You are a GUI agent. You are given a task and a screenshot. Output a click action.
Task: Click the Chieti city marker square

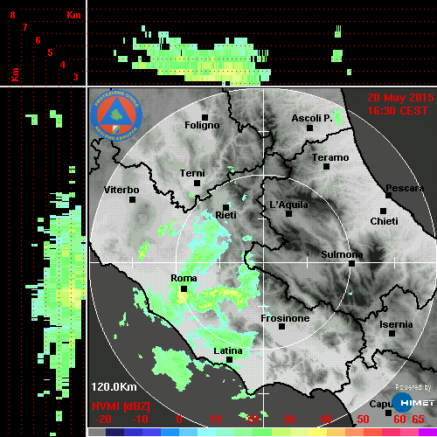pos(384,211)
